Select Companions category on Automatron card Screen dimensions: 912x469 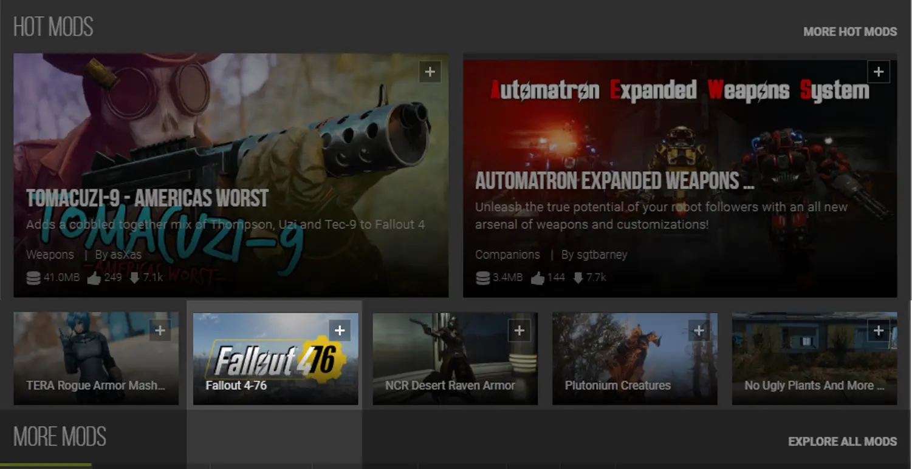[x=507, y=255]
